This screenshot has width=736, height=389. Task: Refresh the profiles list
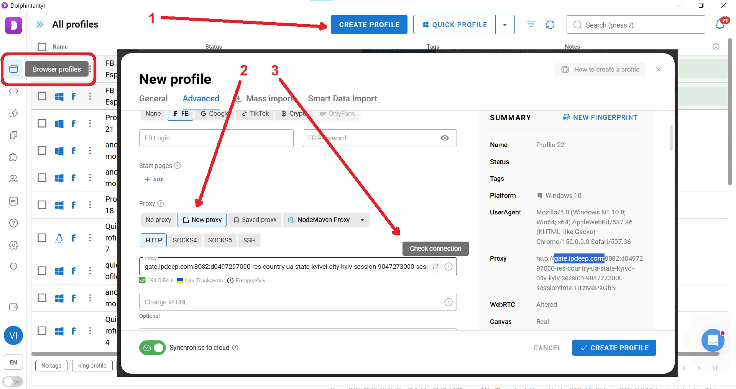click(550, 25)
